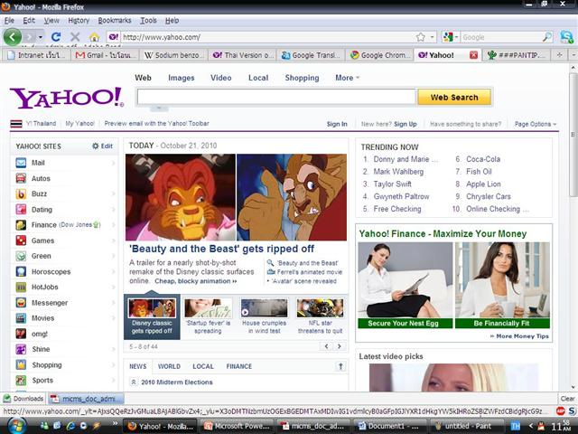The image size is (578, 434).
Task: Open the Shine site icon
Action: tap(21, 349)
